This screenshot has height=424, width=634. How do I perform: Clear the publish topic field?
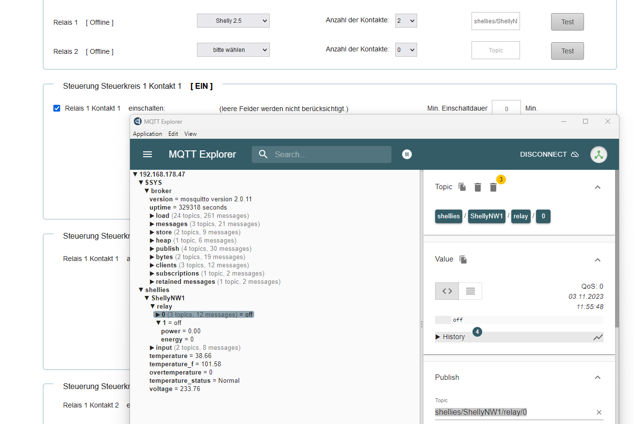click(599, 412)
